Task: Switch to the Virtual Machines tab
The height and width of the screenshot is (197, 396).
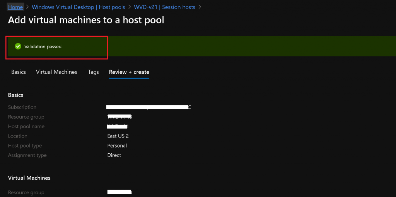Action: [56, 72]
